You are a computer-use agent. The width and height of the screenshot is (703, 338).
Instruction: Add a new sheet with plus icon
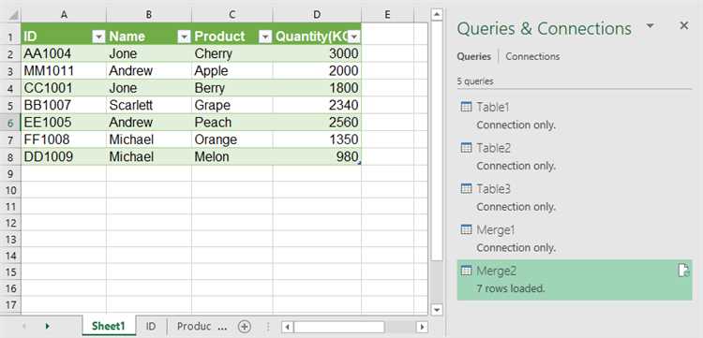pos(244,327)
